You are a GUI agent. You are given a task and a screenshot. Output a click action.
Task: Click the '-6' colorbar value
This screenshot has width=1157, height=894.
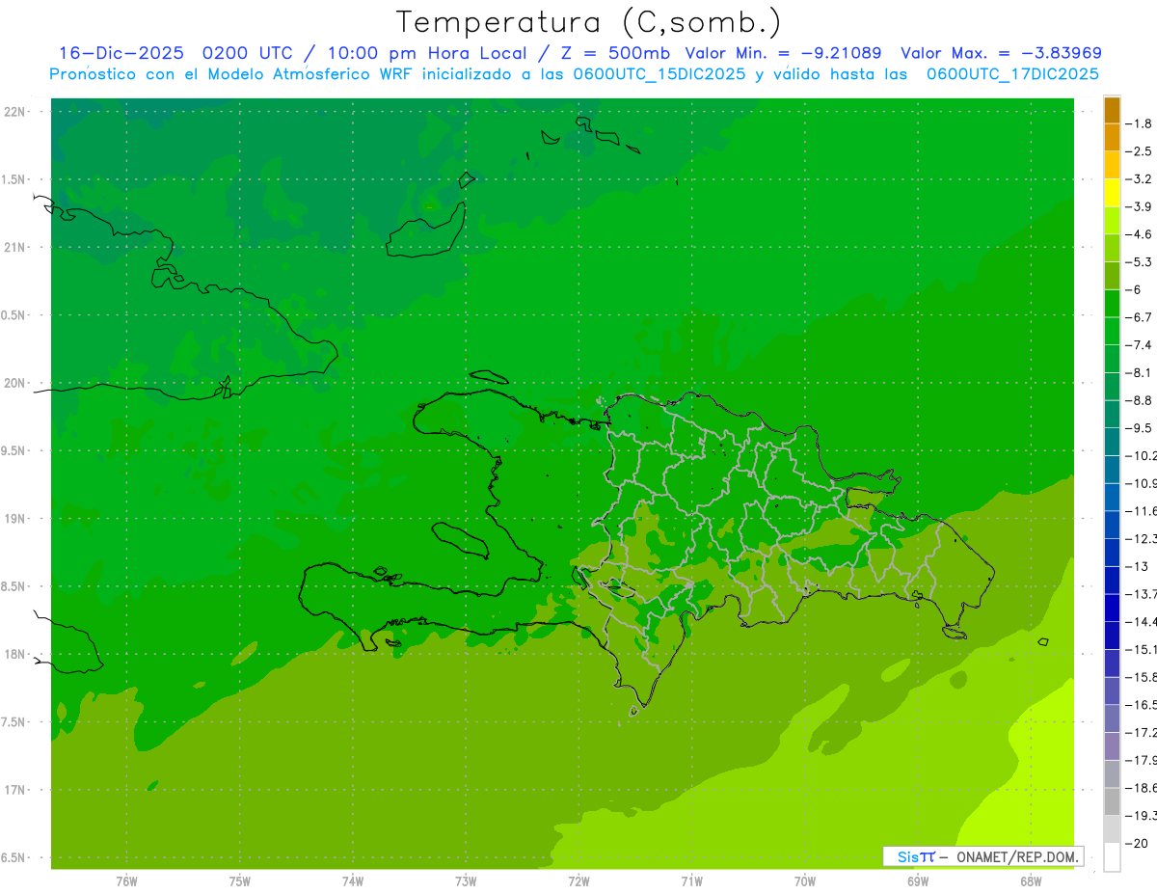coord(1135,289)
